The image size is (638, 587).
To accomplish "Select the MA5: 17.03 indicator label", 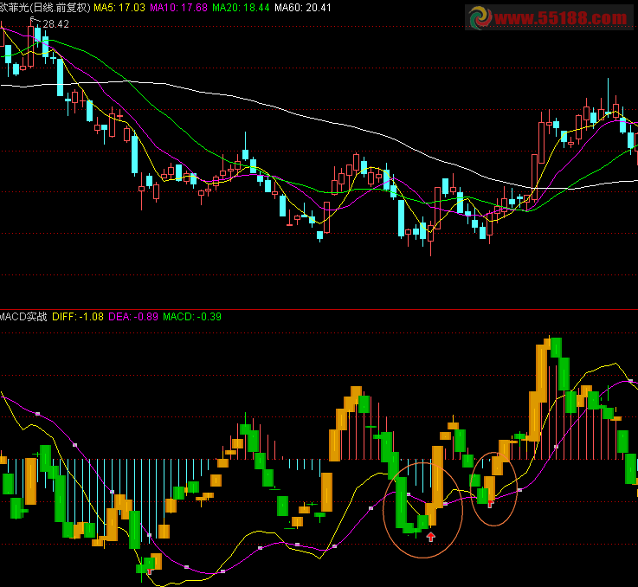I will (119, 8).
